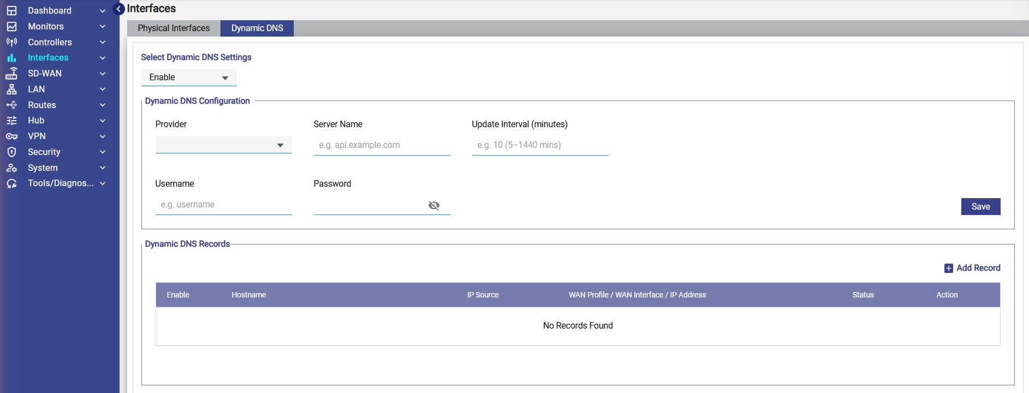
Task: Select the Dynamic DNS tab
Action: (257, 28)
